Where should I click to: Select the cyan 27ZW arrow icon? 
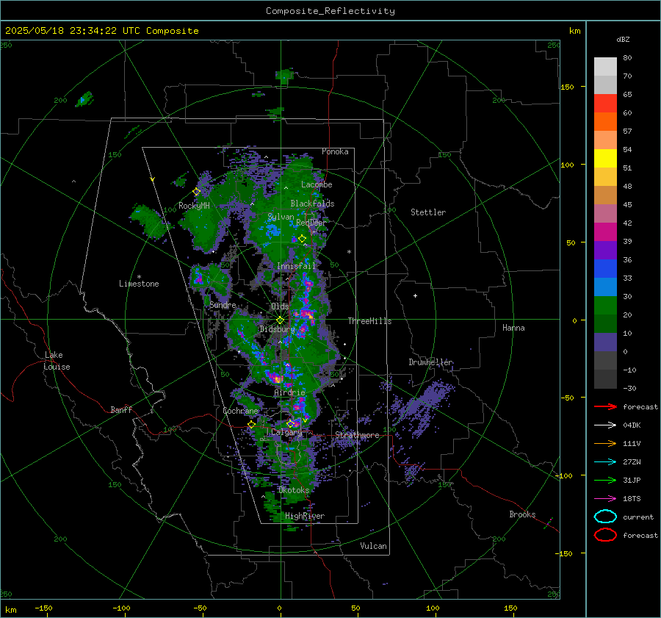605,462
